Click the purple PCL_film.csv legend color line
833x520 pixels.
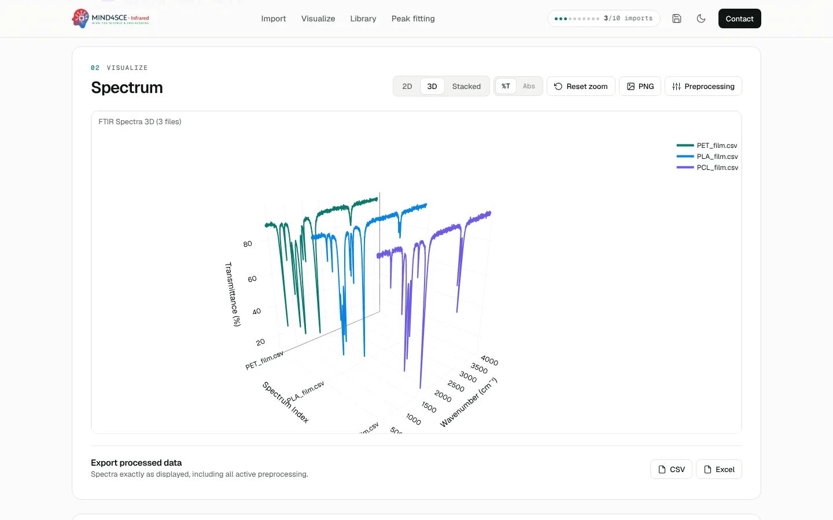coord(685,168)
